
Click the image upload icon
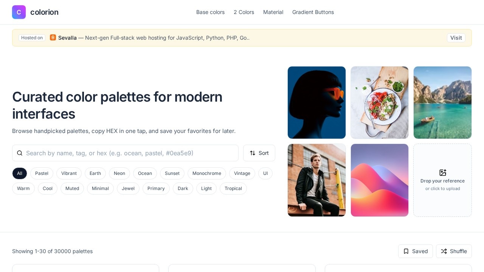tap(443, 173)
